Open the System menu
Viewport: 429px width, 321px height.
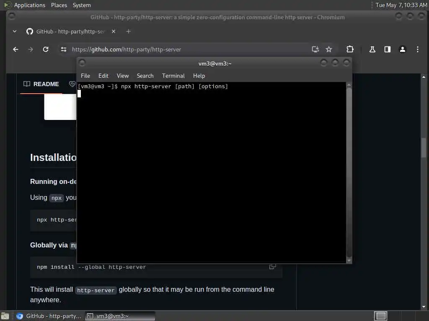(82, 5)
